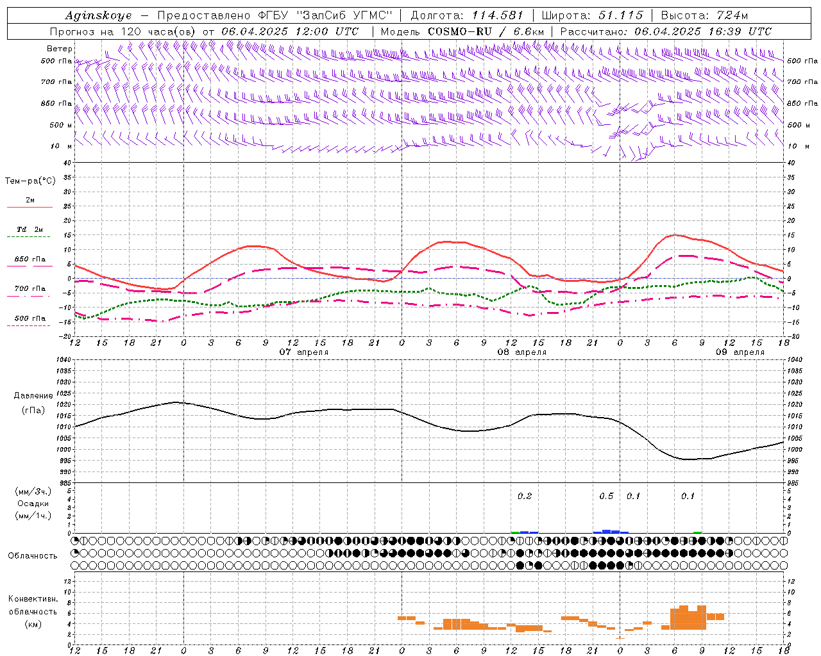Click the station name "Aginskoye"
The height and width of the screenshot is (656, 821).
[98, 15]
